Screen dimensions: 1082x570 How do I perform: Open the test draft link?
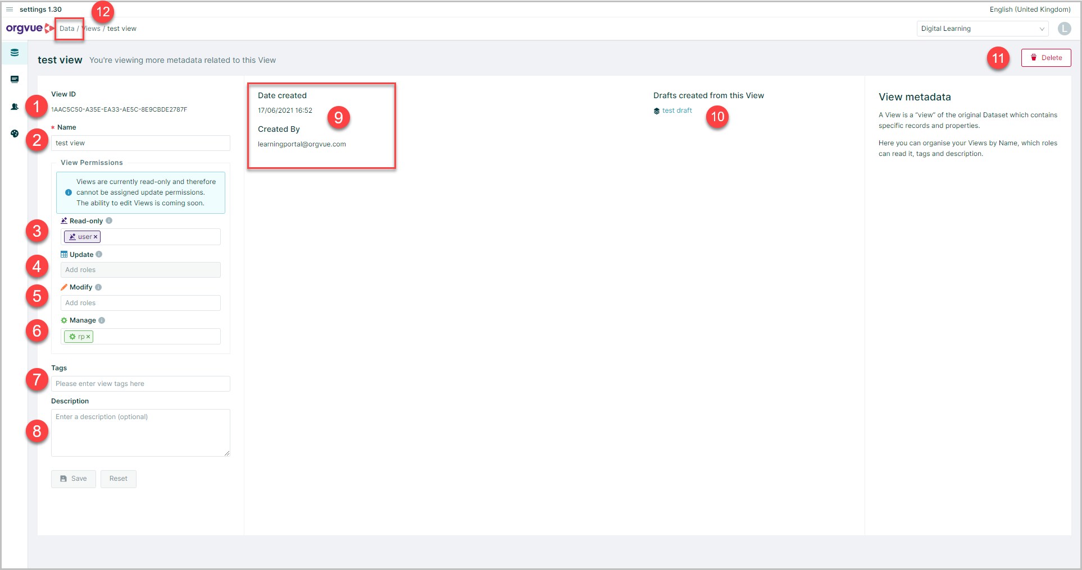tap(678, 110)
